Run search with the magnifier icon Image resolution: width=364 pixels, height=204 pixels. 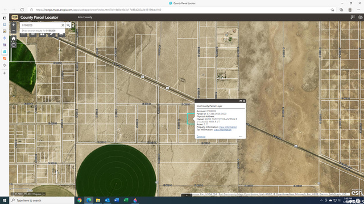68,25
